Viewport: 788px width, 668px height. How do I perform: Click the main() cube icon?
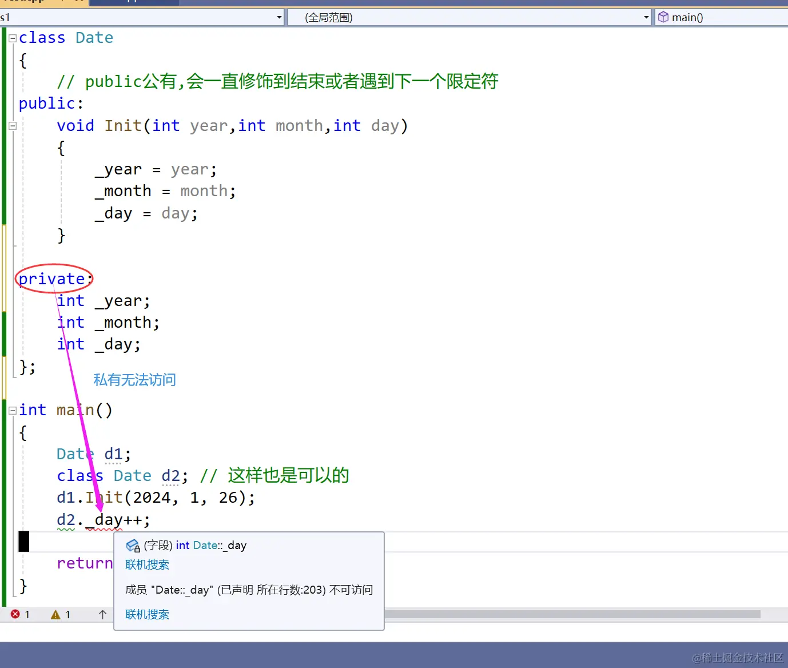(663, 17)
